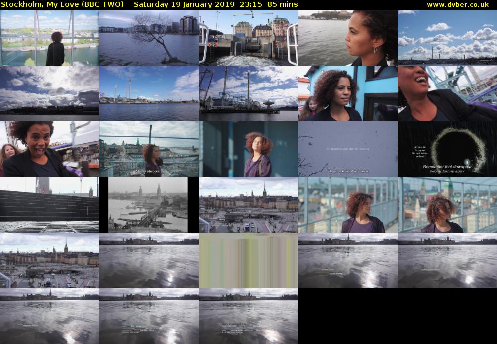
Task: Select the dark stepped wall with tower thumbnail
Action: (49, 205)
